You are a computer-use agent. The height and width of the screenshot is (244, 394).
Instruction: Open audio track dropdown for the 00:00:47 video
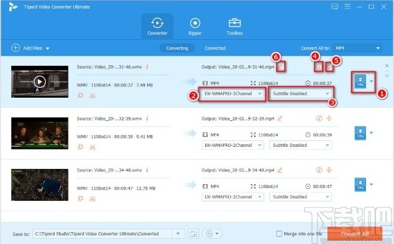click(x=233, y=197)
